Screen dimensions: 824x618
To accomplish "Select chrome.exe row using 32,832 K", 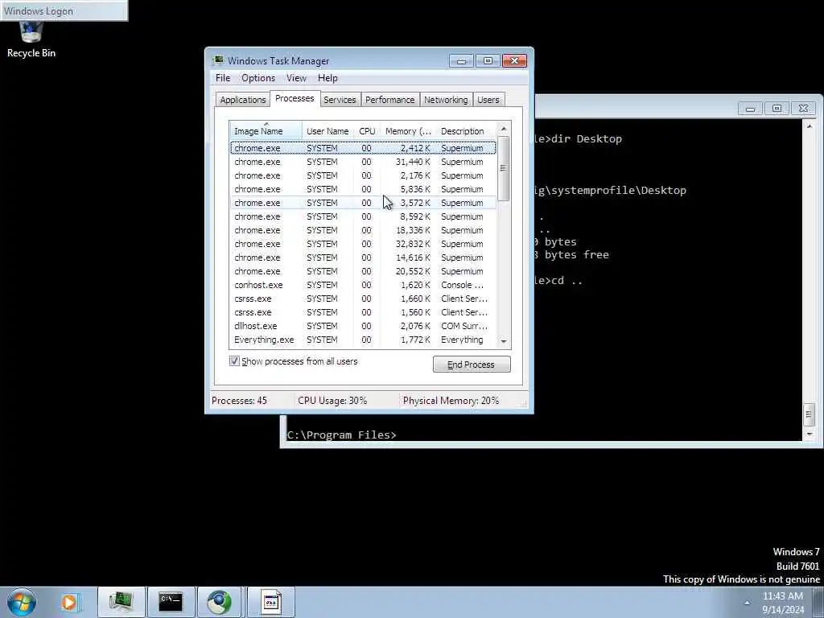I will pyautogui.click(x=363, y=244).
